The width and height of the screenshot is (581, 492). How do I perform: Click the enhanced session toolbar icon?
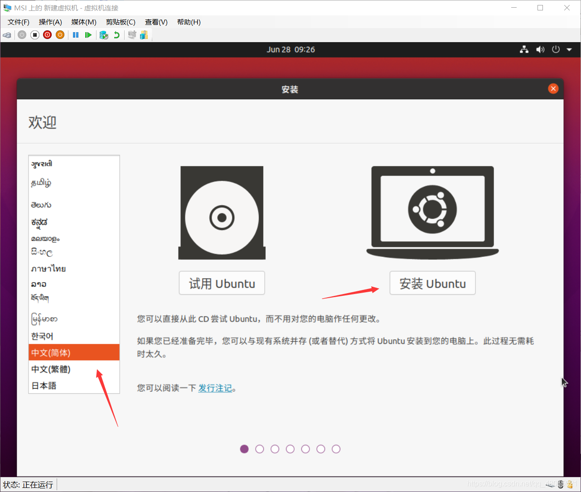tap(132, 35)
